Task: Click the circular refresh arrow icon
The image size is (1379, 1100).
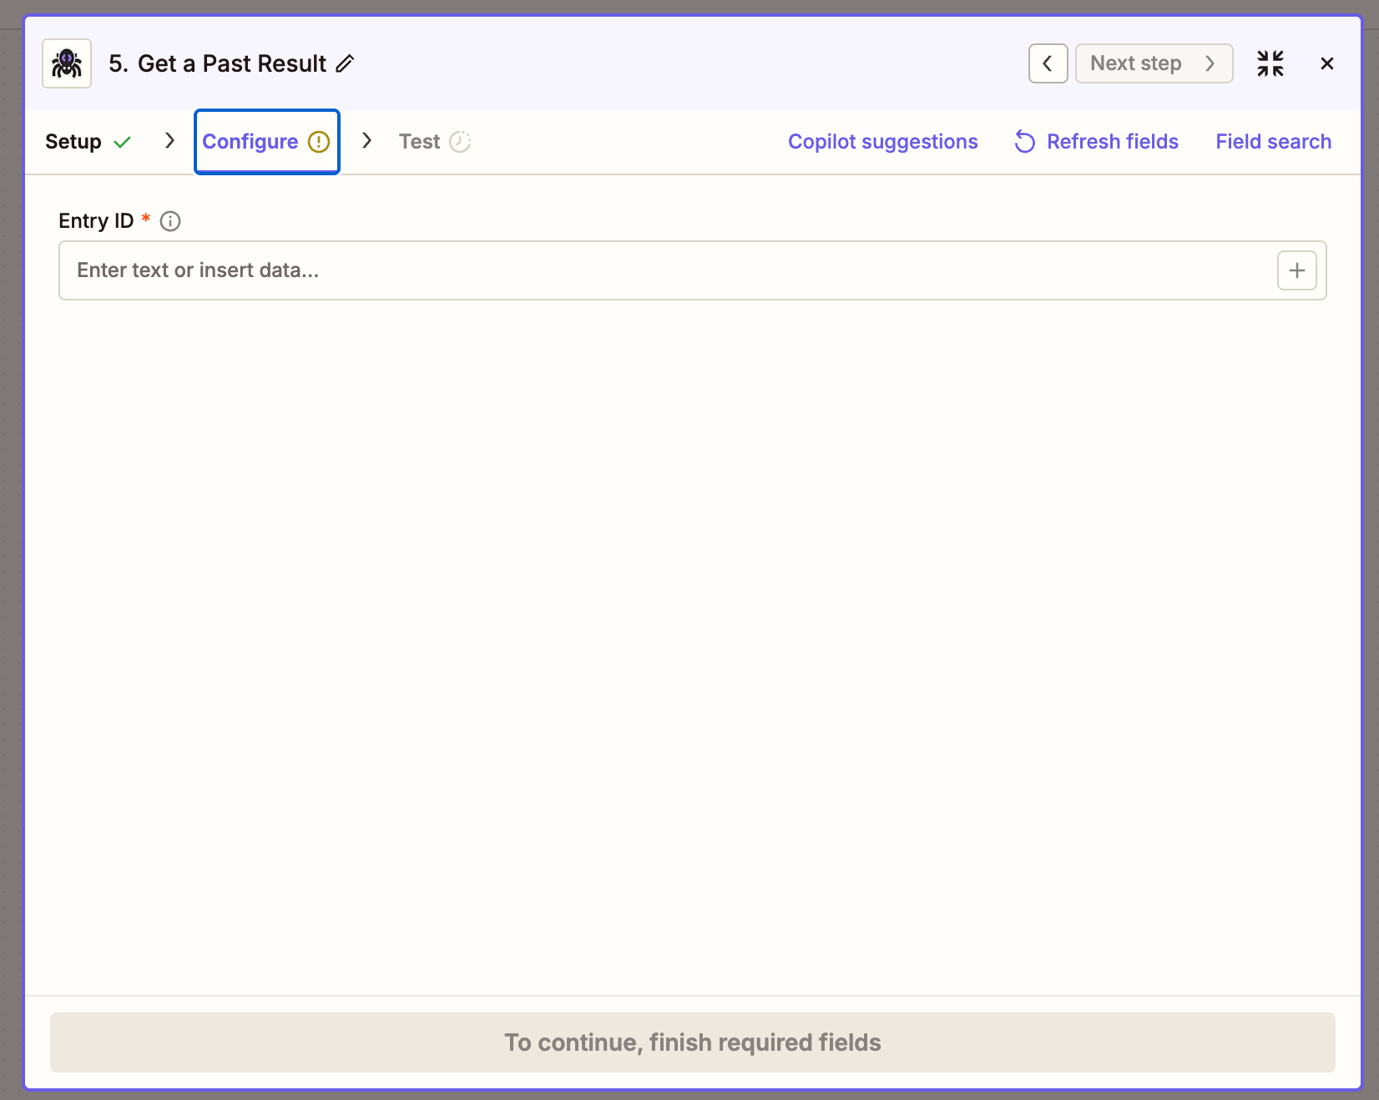Action: click(x=1025, y=142)
